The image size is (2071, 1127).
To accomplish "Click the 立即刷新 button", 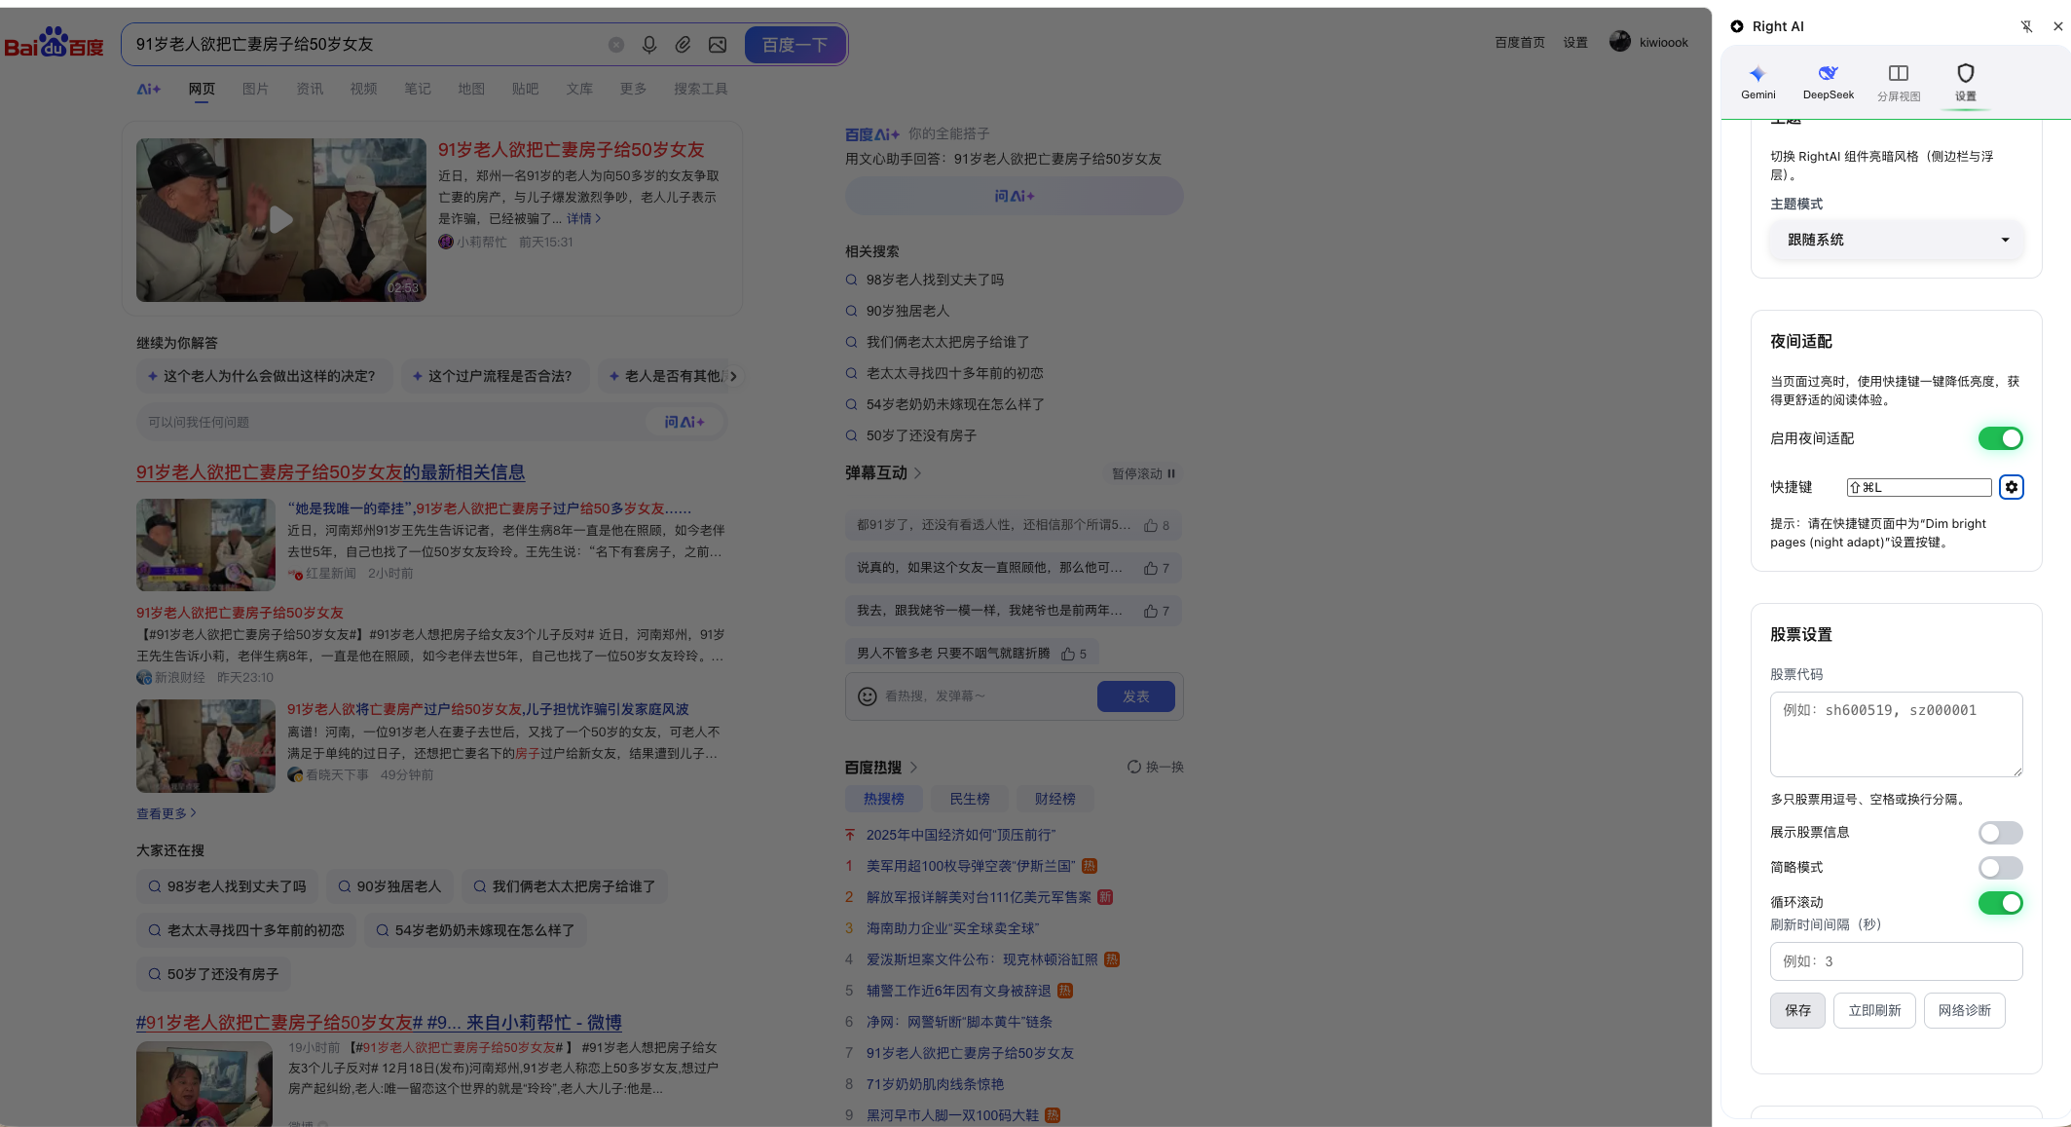I will click(1874, 1011).
